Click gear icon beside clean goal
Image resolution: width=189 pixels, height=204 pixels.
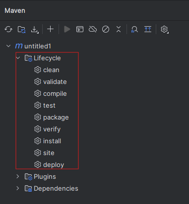[38, 70]
